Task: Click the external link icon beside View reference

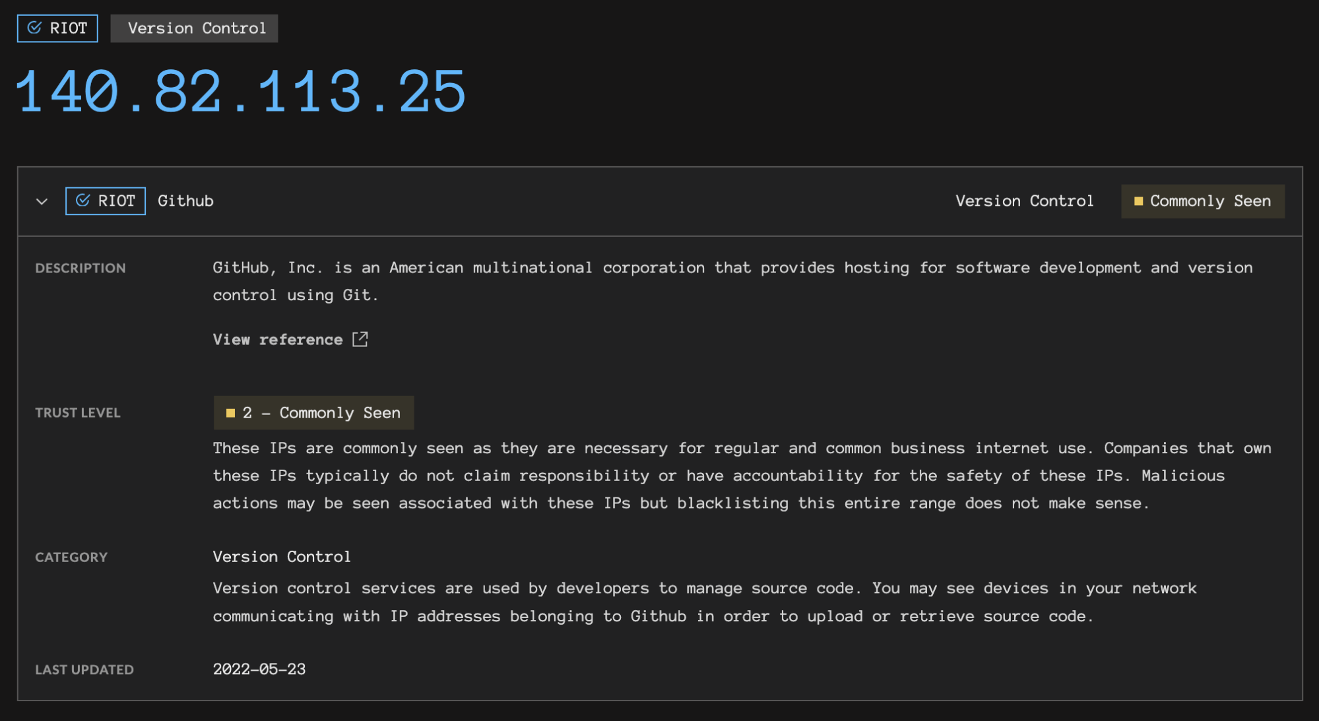Action: click(360, 339)
